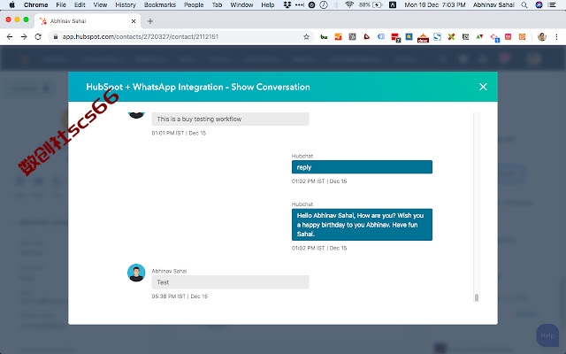This screenshot has width=566, height=354.
Task: Open Chrome three-dot menu
Action: [556, 37]
